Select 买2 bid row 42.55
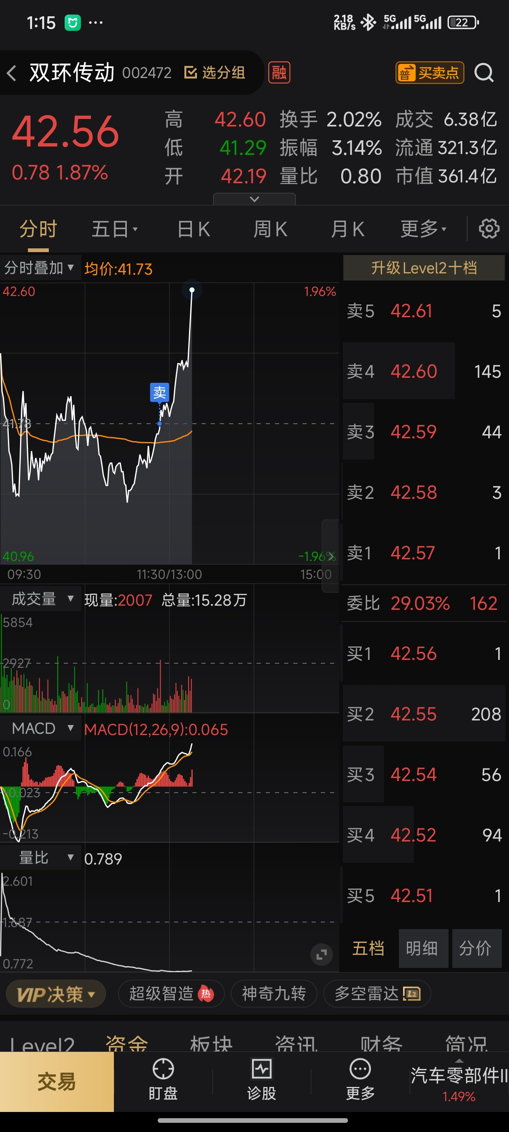 click(x=424, y=714)
